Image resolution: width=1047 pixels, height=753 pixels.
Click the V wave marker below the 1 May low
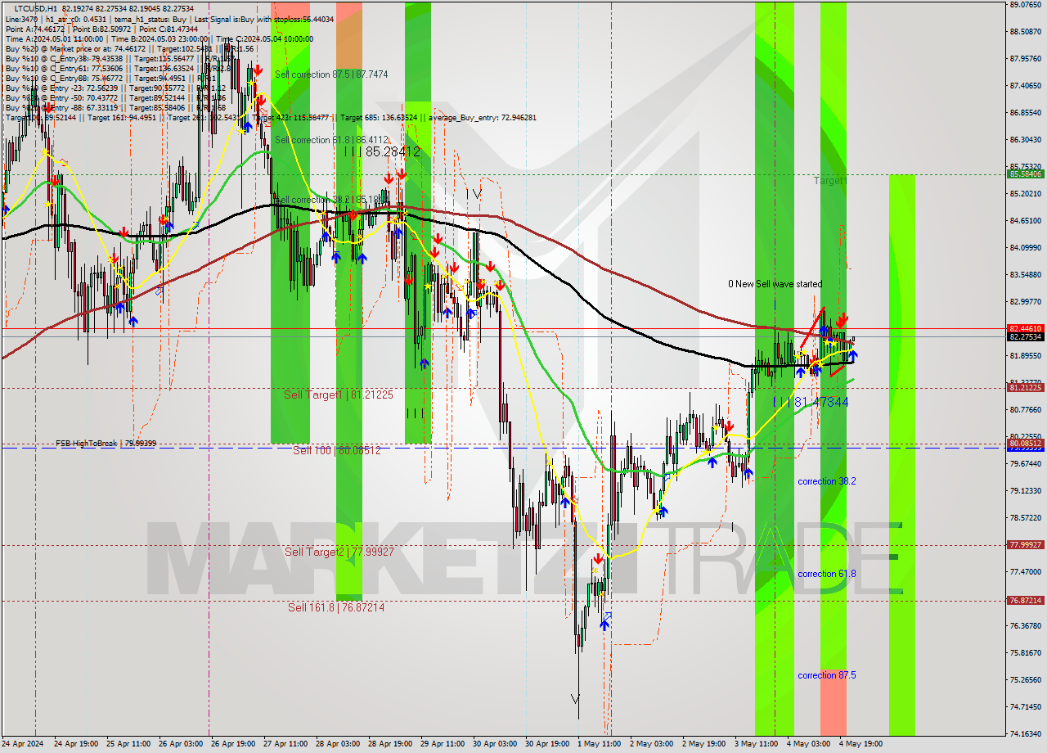click(576, 700)
